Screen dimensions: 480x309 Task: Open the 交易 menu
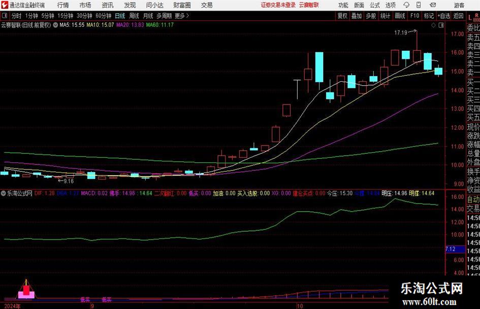(207, 5)
